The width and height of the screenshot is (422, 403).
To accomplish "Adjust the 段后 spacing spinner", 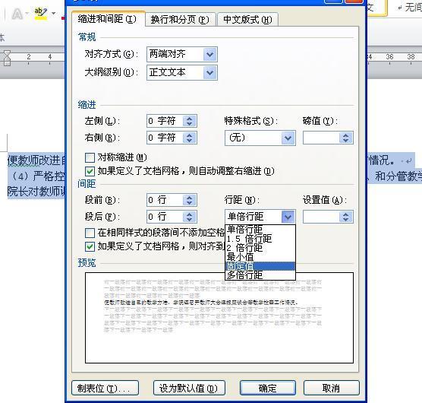I will click(x=190, y=217).
